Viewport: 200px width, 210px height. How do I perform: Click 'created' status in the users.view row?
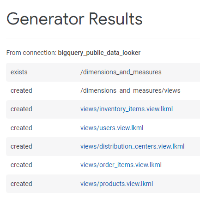pyautogui.click(x=21, y=128)
